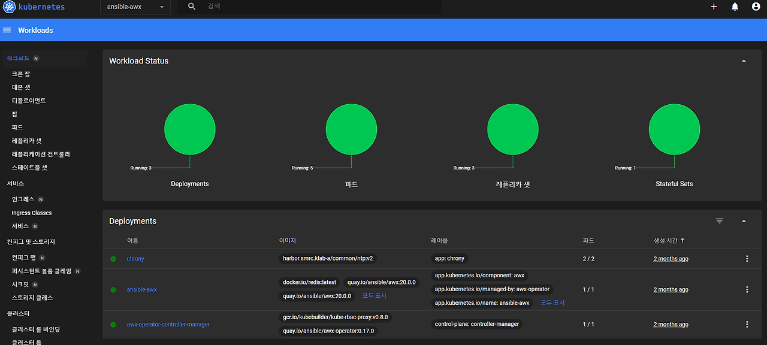767x345 pixels.
Task: Open Ingress Classes in the sidebar
Action: [32, 213]
